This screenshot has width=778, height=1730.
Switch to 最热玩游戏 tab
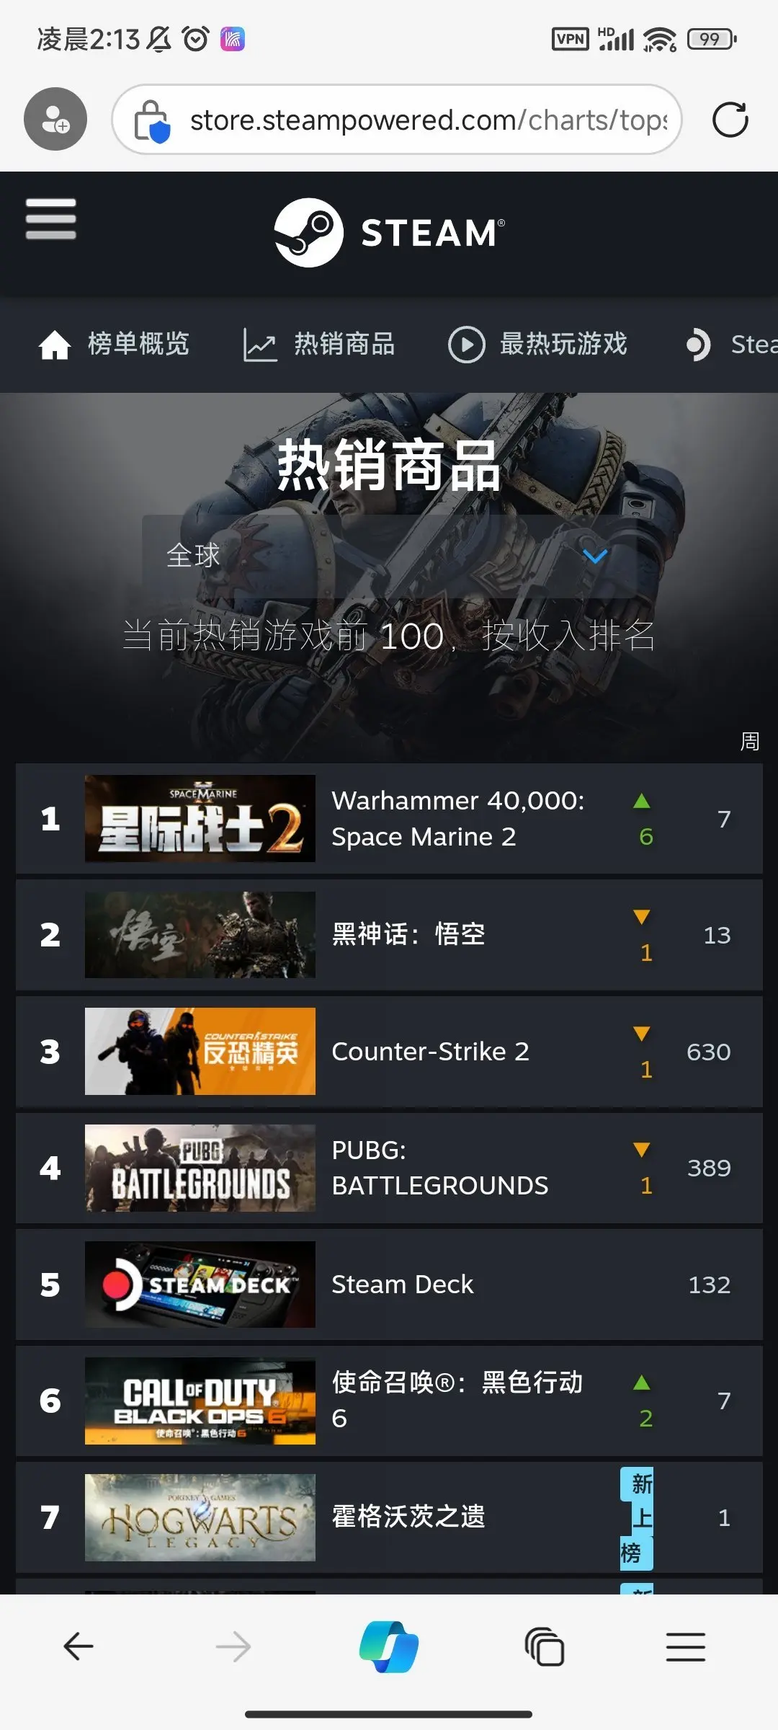[x=537, y=345]
